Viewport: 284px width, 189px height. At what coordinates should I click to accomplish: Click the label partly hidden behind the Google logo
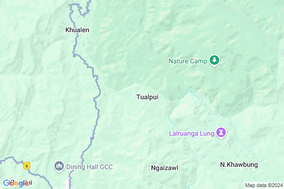21,182
